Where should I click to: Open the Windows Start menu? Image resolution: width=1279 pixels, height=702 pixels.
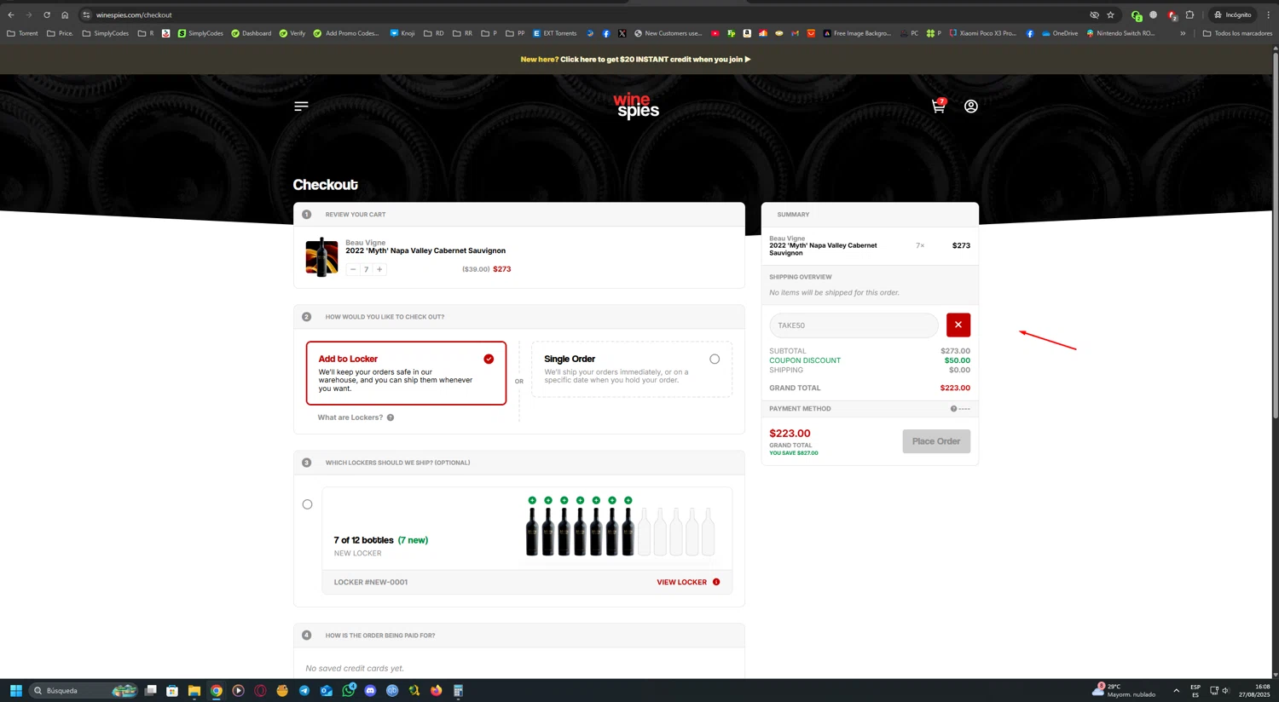[x=15, y=691]
